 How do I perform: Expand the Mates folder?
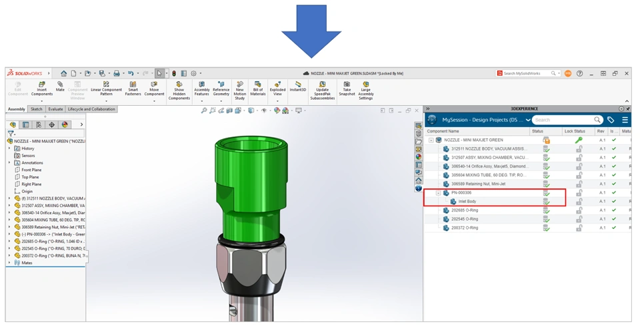(9, 263)
